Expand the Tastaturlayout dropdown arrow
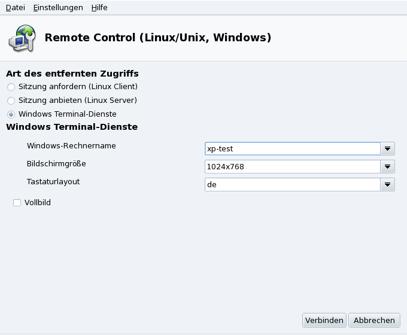This screenshot has width=407, height=335. 388,185
